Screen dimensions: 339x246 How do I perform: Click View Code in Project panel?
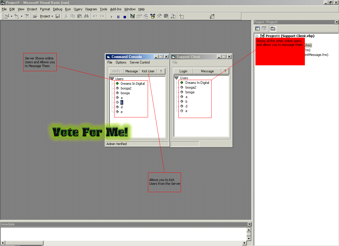(257, 29)
